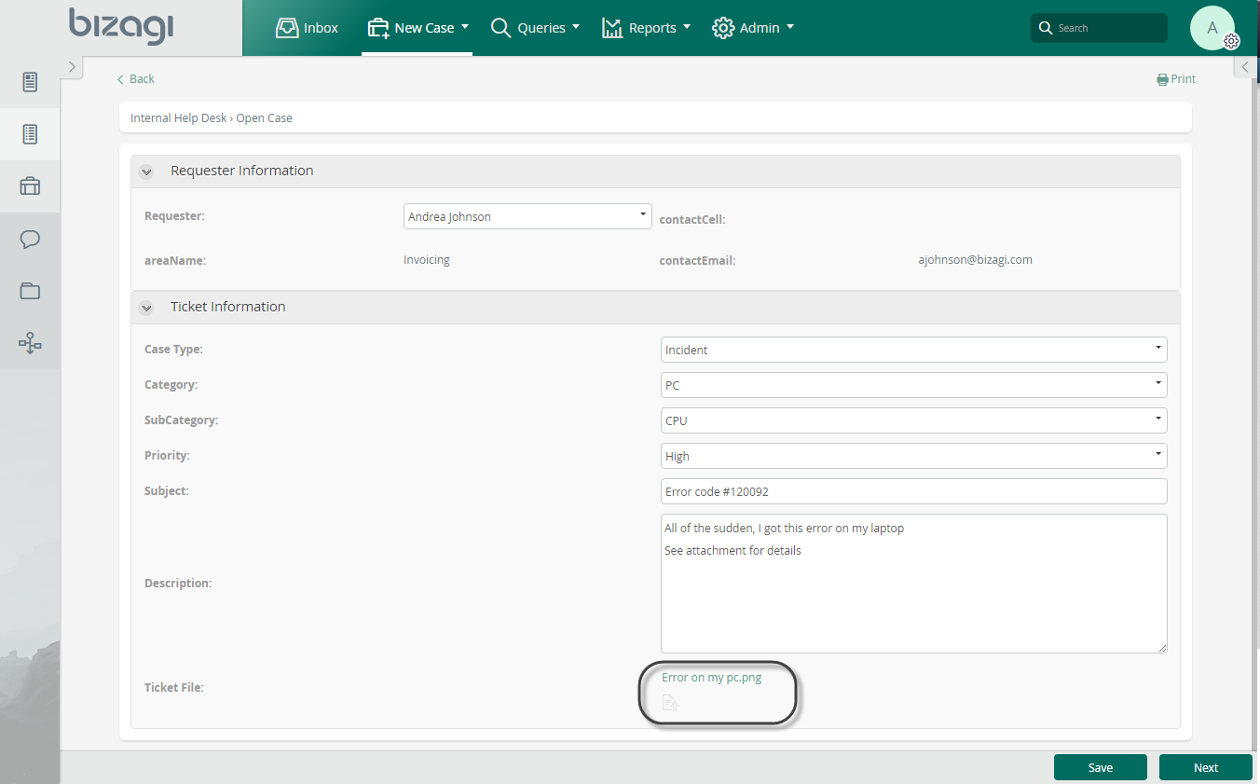
Task: Click the ajohnson@bizagi.com email text
Action: coord(975,260)
